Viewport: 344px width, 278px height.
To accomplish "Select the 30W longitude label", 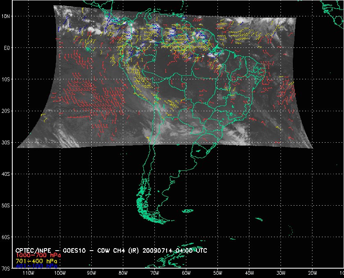I will (281, 273).
